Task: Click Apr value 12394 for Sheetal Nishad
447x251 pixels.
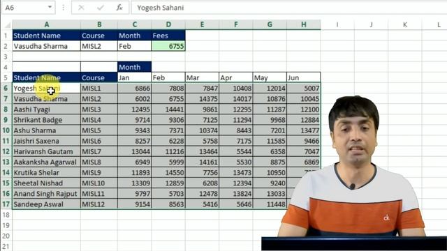Action: (x=236, y=183)
